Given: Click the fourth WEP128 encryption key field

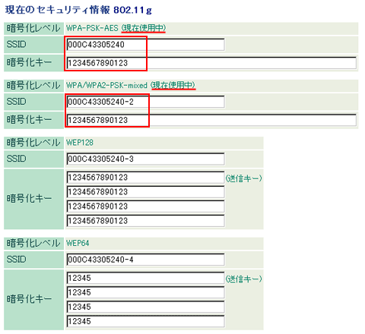Looking at the screenshot, I should coord(145,221).
